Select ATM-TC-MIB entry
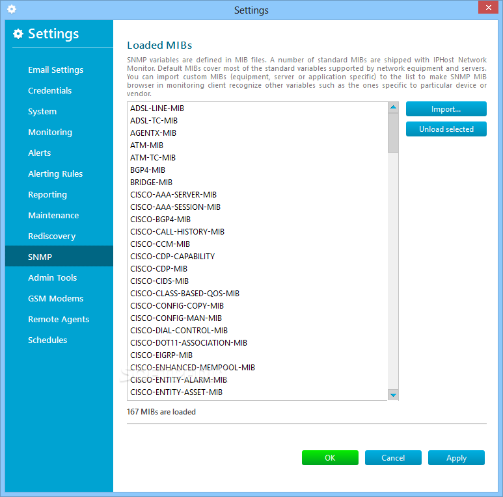The width and height of the screenshot is (503, 497). click(257, 158)
